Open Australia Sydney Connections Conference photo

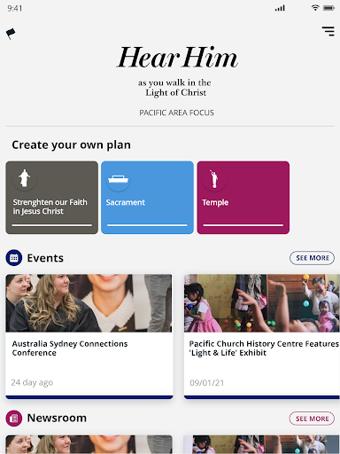89,303
